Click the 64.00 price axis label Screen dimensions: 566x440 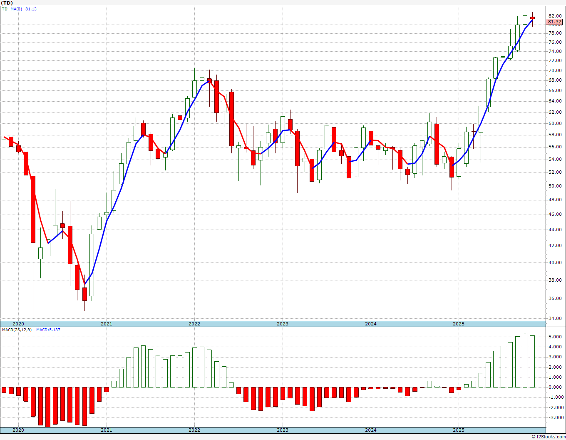click(x=555, y=101)
